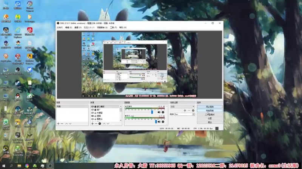302x169 pixels.
Task: Click sources list scrollbar up arrow
Action: [121, 106]
